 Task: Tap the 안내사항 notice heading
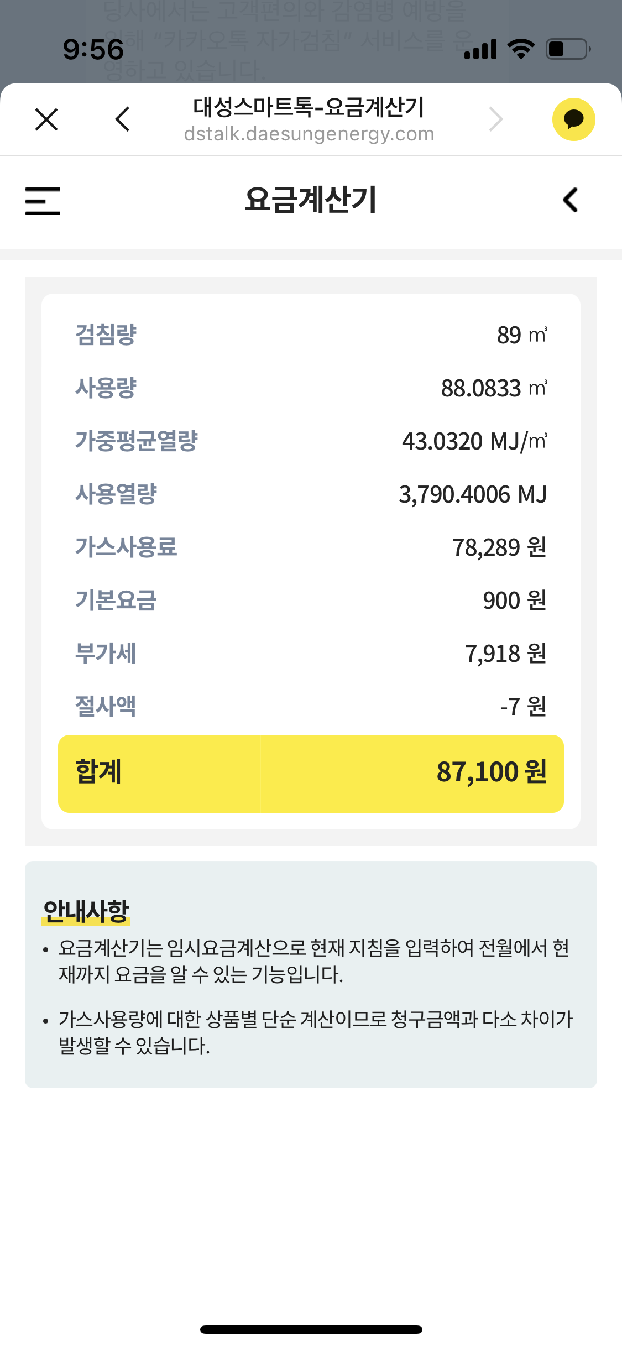[x=86, y=911]
